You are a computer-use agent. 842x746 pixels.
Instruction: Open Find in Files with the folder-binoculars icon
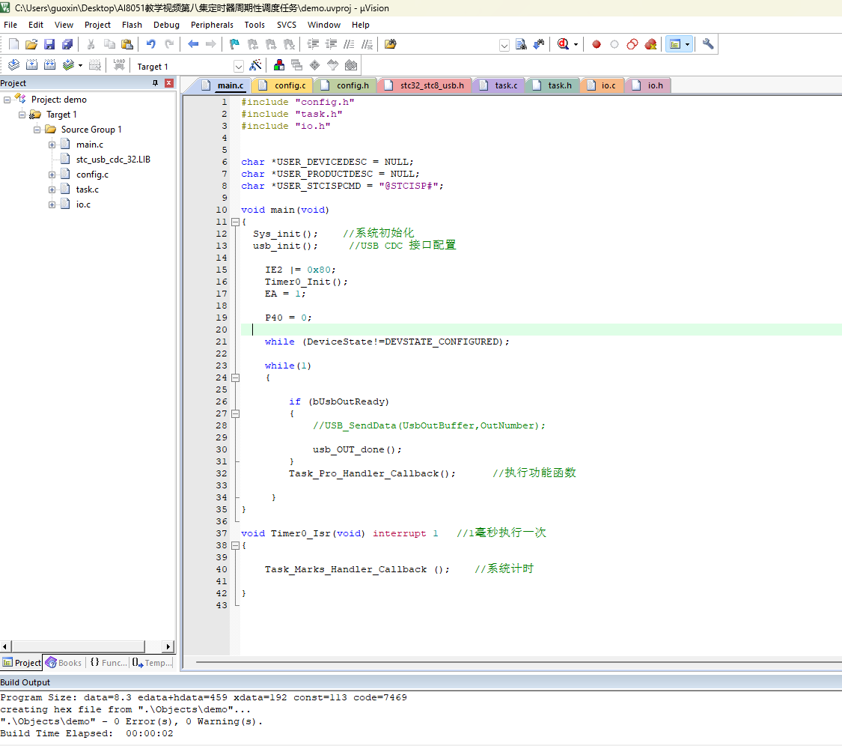(x=391, y=44)
